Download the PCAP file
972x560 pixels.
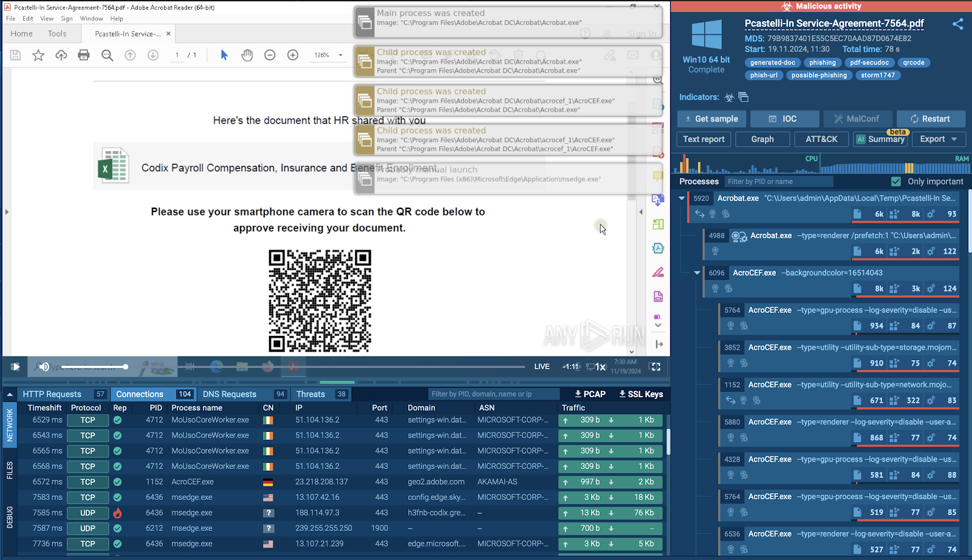[x=590, y=394]
